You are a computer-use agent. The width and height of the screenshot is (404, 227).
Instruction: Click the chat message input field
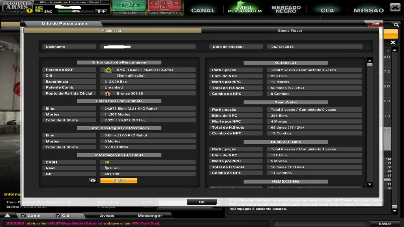point(320,223)
